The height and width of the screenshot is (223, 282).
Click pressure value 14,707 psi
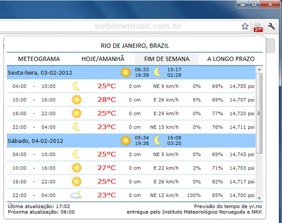[x=242, y=100]
